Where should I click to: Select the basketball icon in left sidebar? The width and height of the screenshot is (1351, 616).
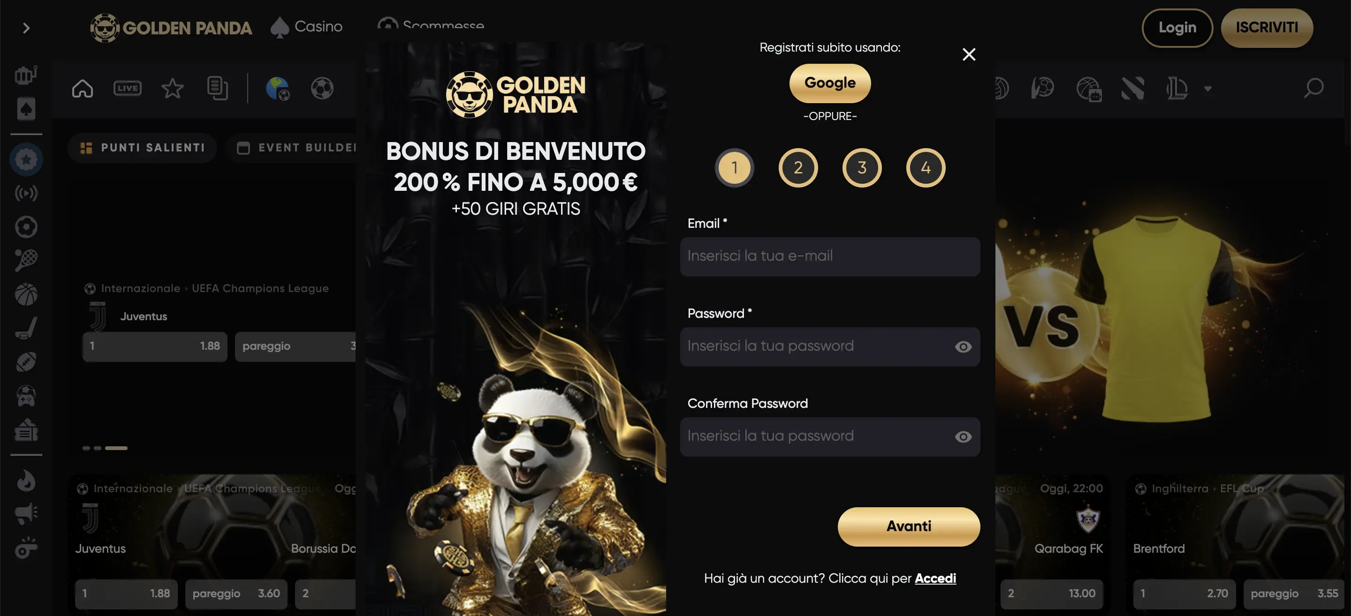[x=26, y=294]
